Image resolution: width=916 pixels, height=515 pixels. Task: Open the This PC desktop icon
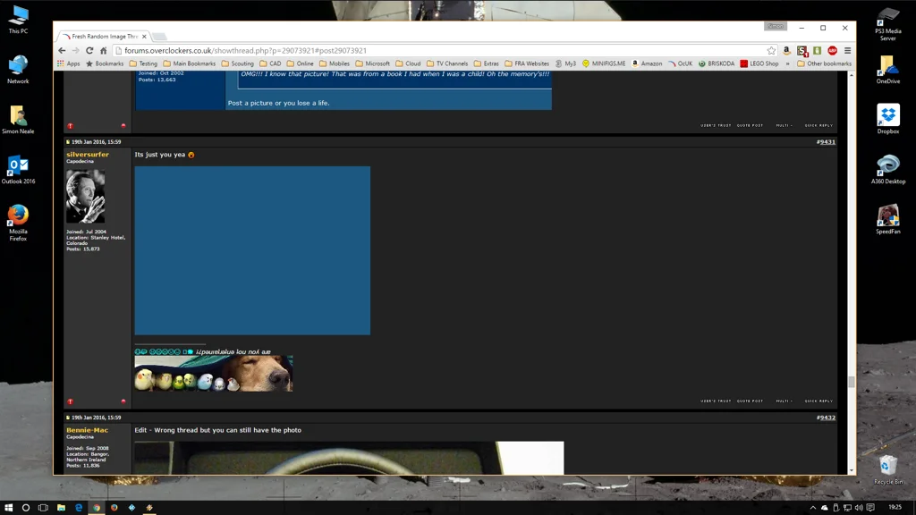click(18, 20)
